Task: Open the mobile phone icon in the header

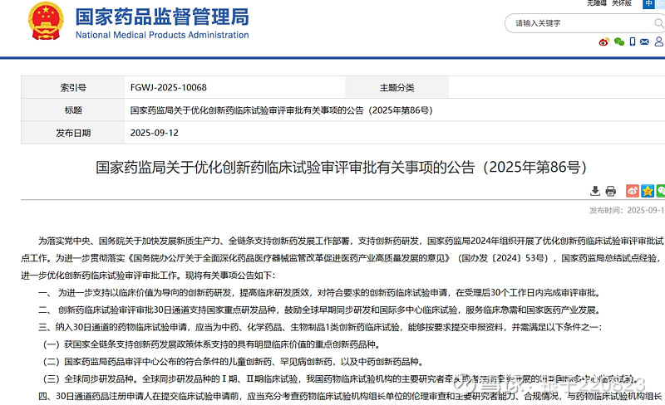Action: coord(633,41)
